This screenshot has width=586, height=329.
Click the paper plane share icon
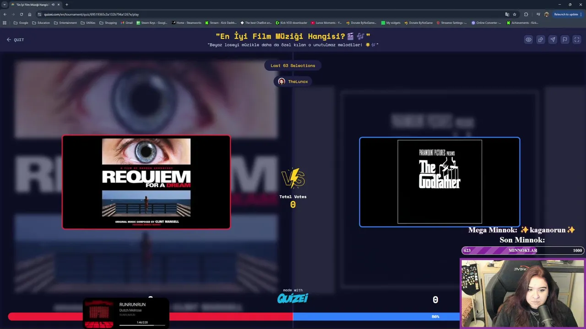pyautogui.click(x=553, y=40)
